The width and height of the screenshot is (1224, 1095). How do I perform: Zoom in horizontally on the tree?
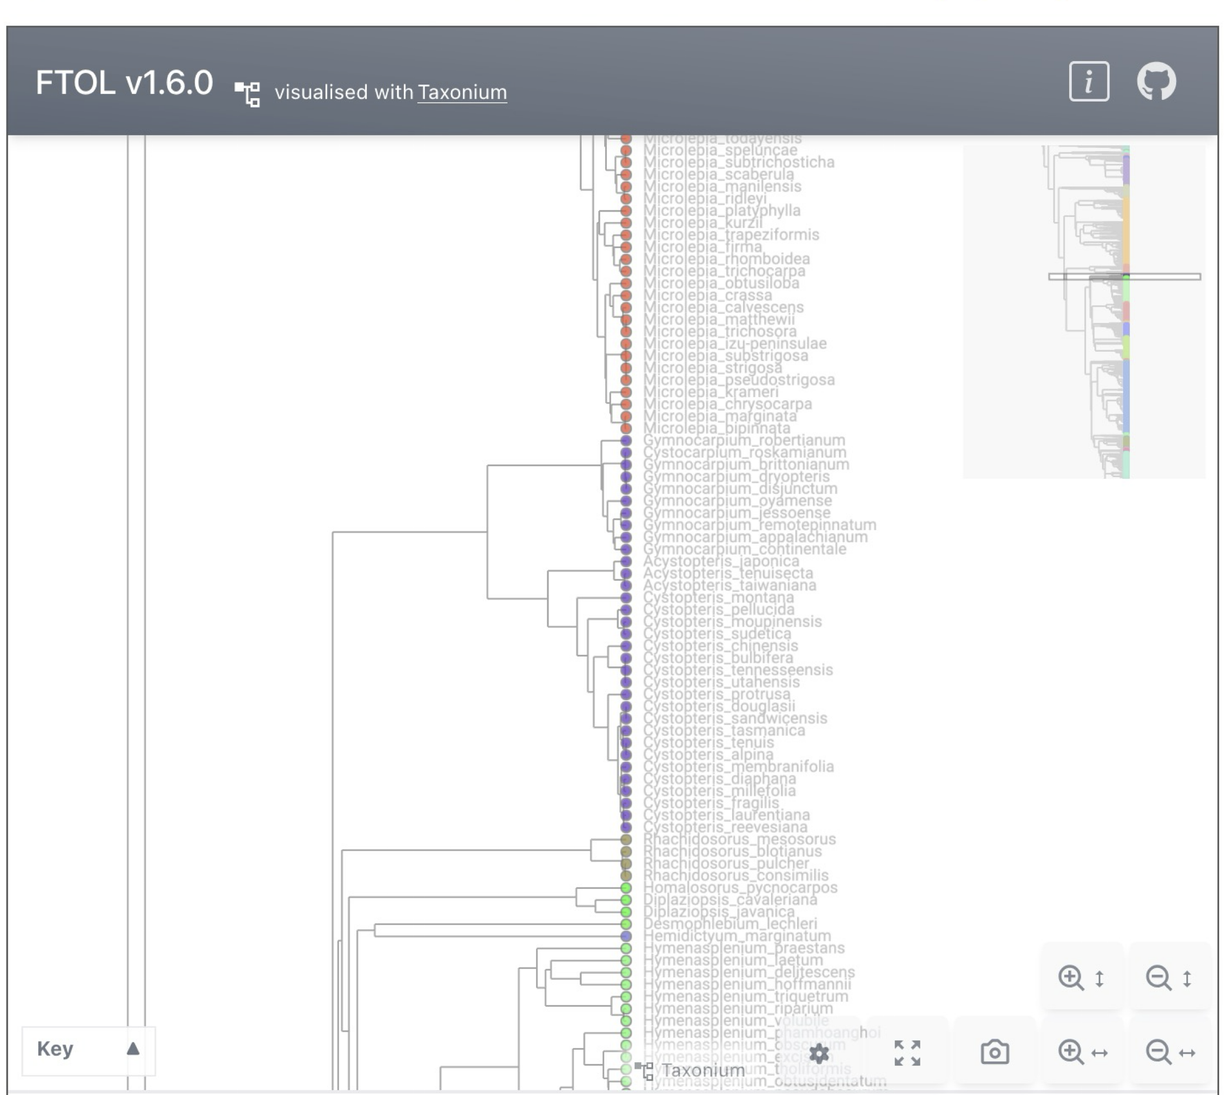[x=1081, y=1052]
